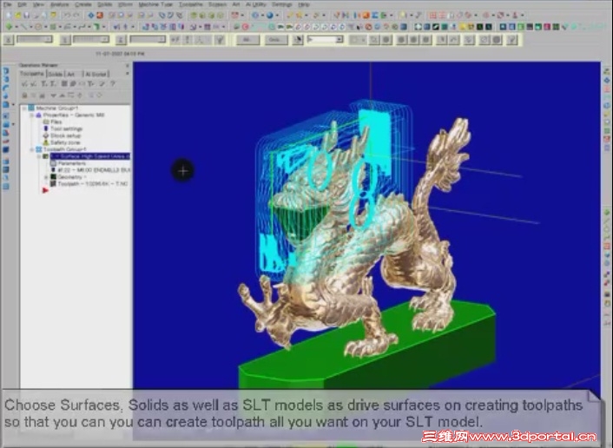Select Tool settings in the tree
This screenshot has height=448, width=613.
click(66, 129)
